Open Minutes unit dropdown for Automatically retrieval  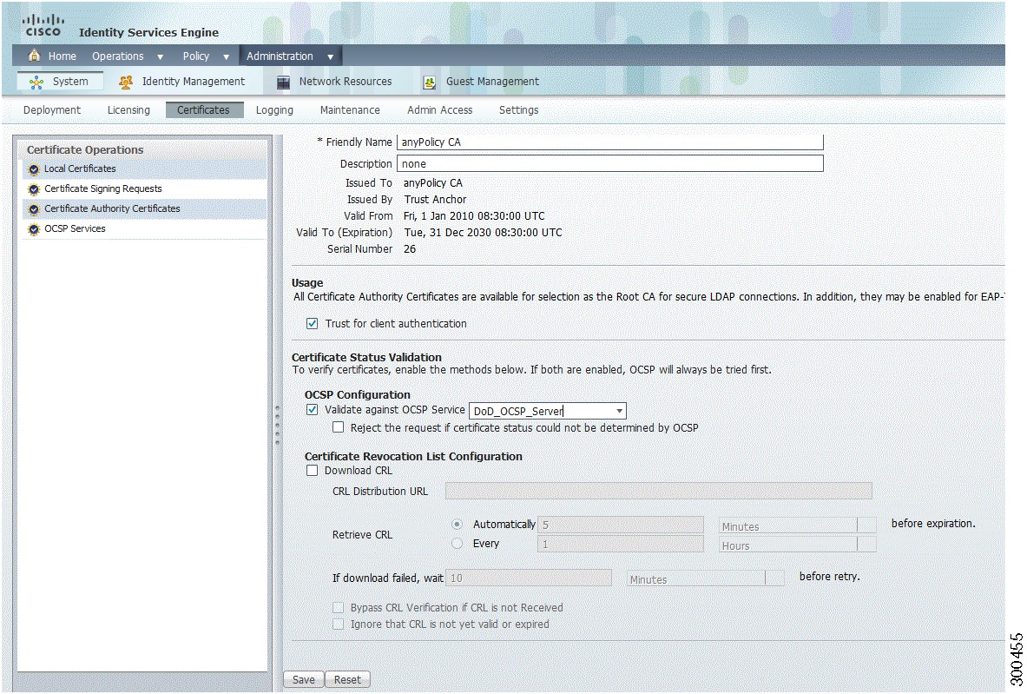866,525
